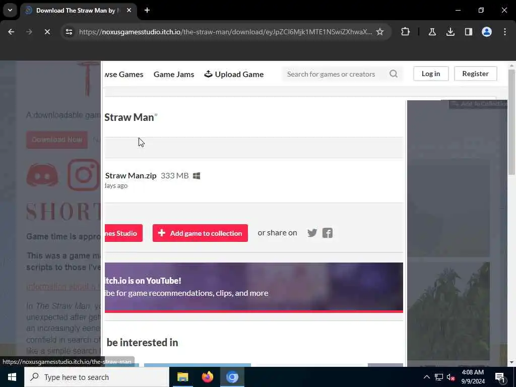The image size is (516, 387).
Task: Click the Windows platform icon beside 333 MB
Action: (x=197, y=176)
